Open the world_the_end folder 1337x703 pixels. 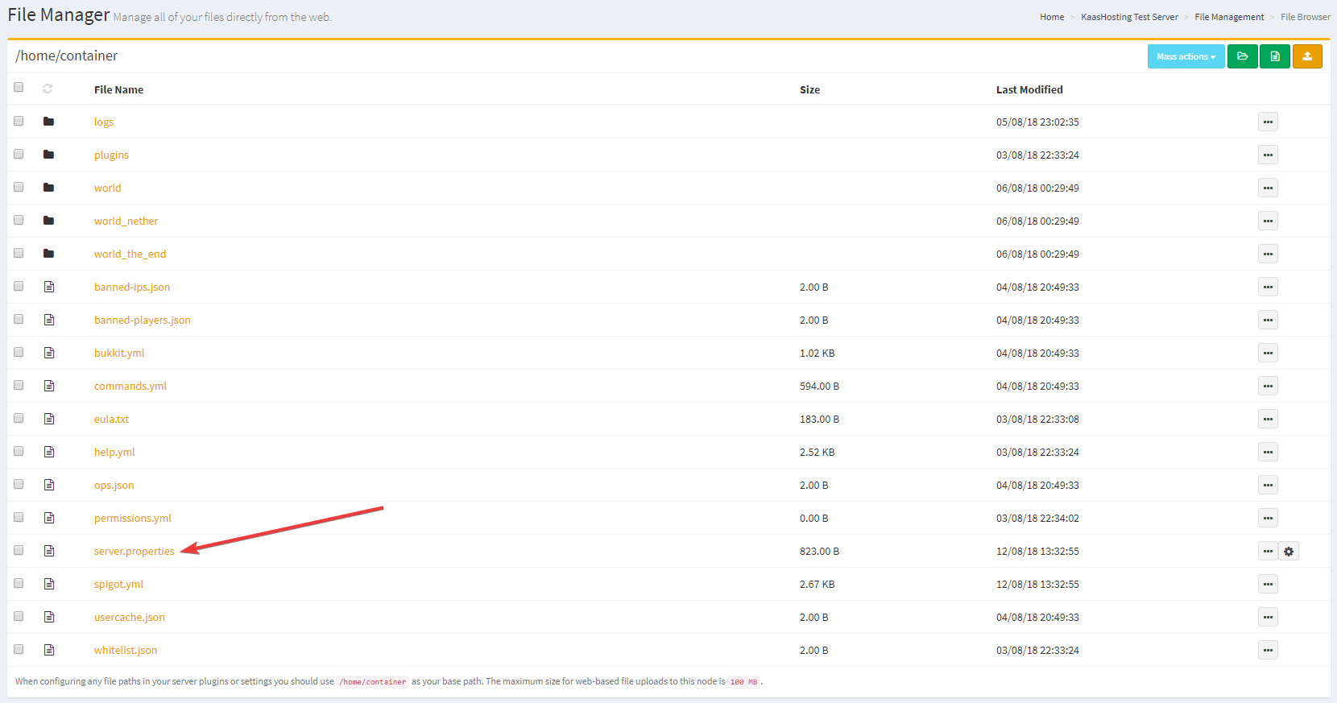[130, 254]
